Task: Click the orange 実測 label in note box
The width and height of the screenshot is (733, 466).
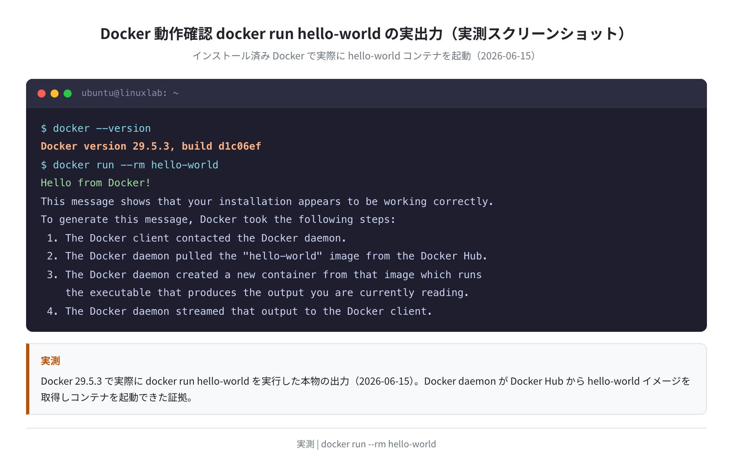Action: [x=50, y=361]
